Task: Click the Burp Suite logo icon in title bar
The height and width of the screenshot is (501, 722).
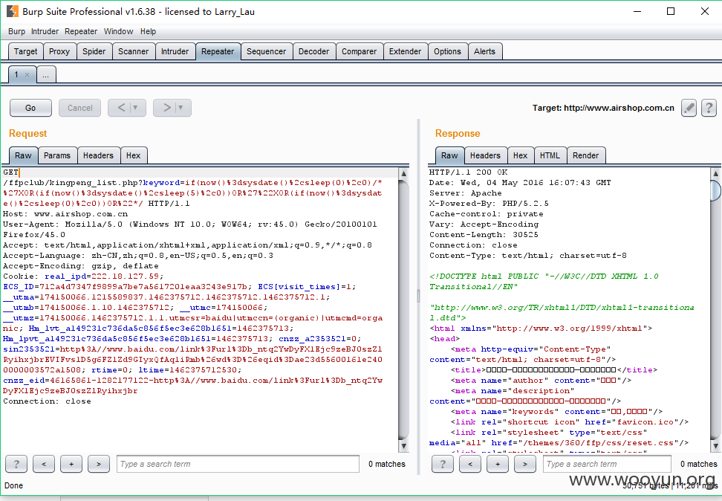Action: tap(13, 12)
